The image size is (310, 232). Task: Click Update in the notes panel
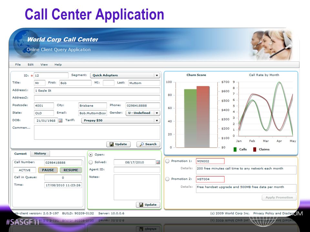pos(148,205)
